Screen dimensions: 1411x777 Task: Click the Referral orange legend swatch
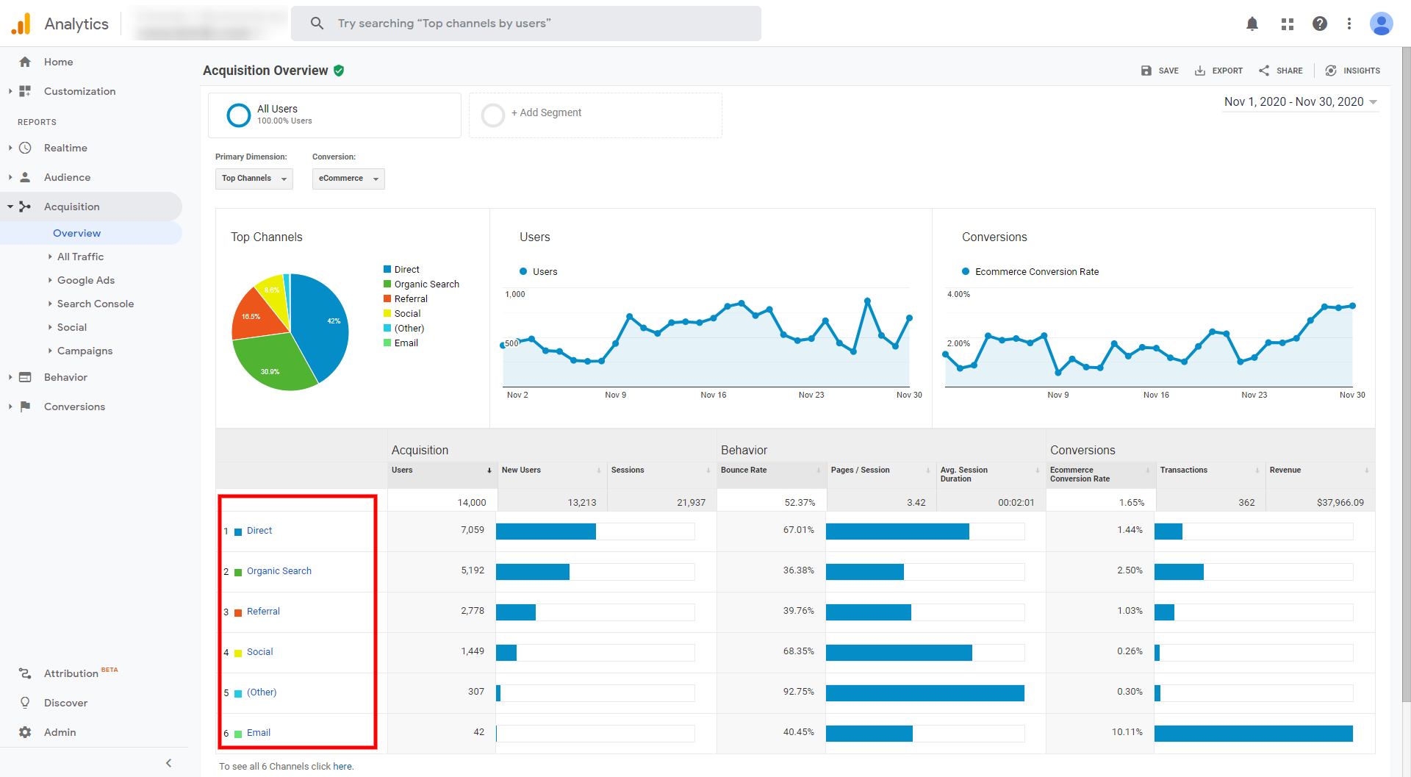(387, 299)
